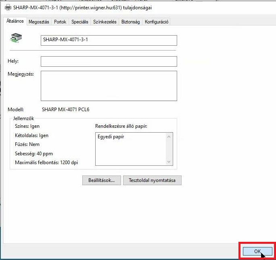This screenshot has height=260, width=276.
Task: Open the Színkezelés tab
Action: (x=105, y=22)
